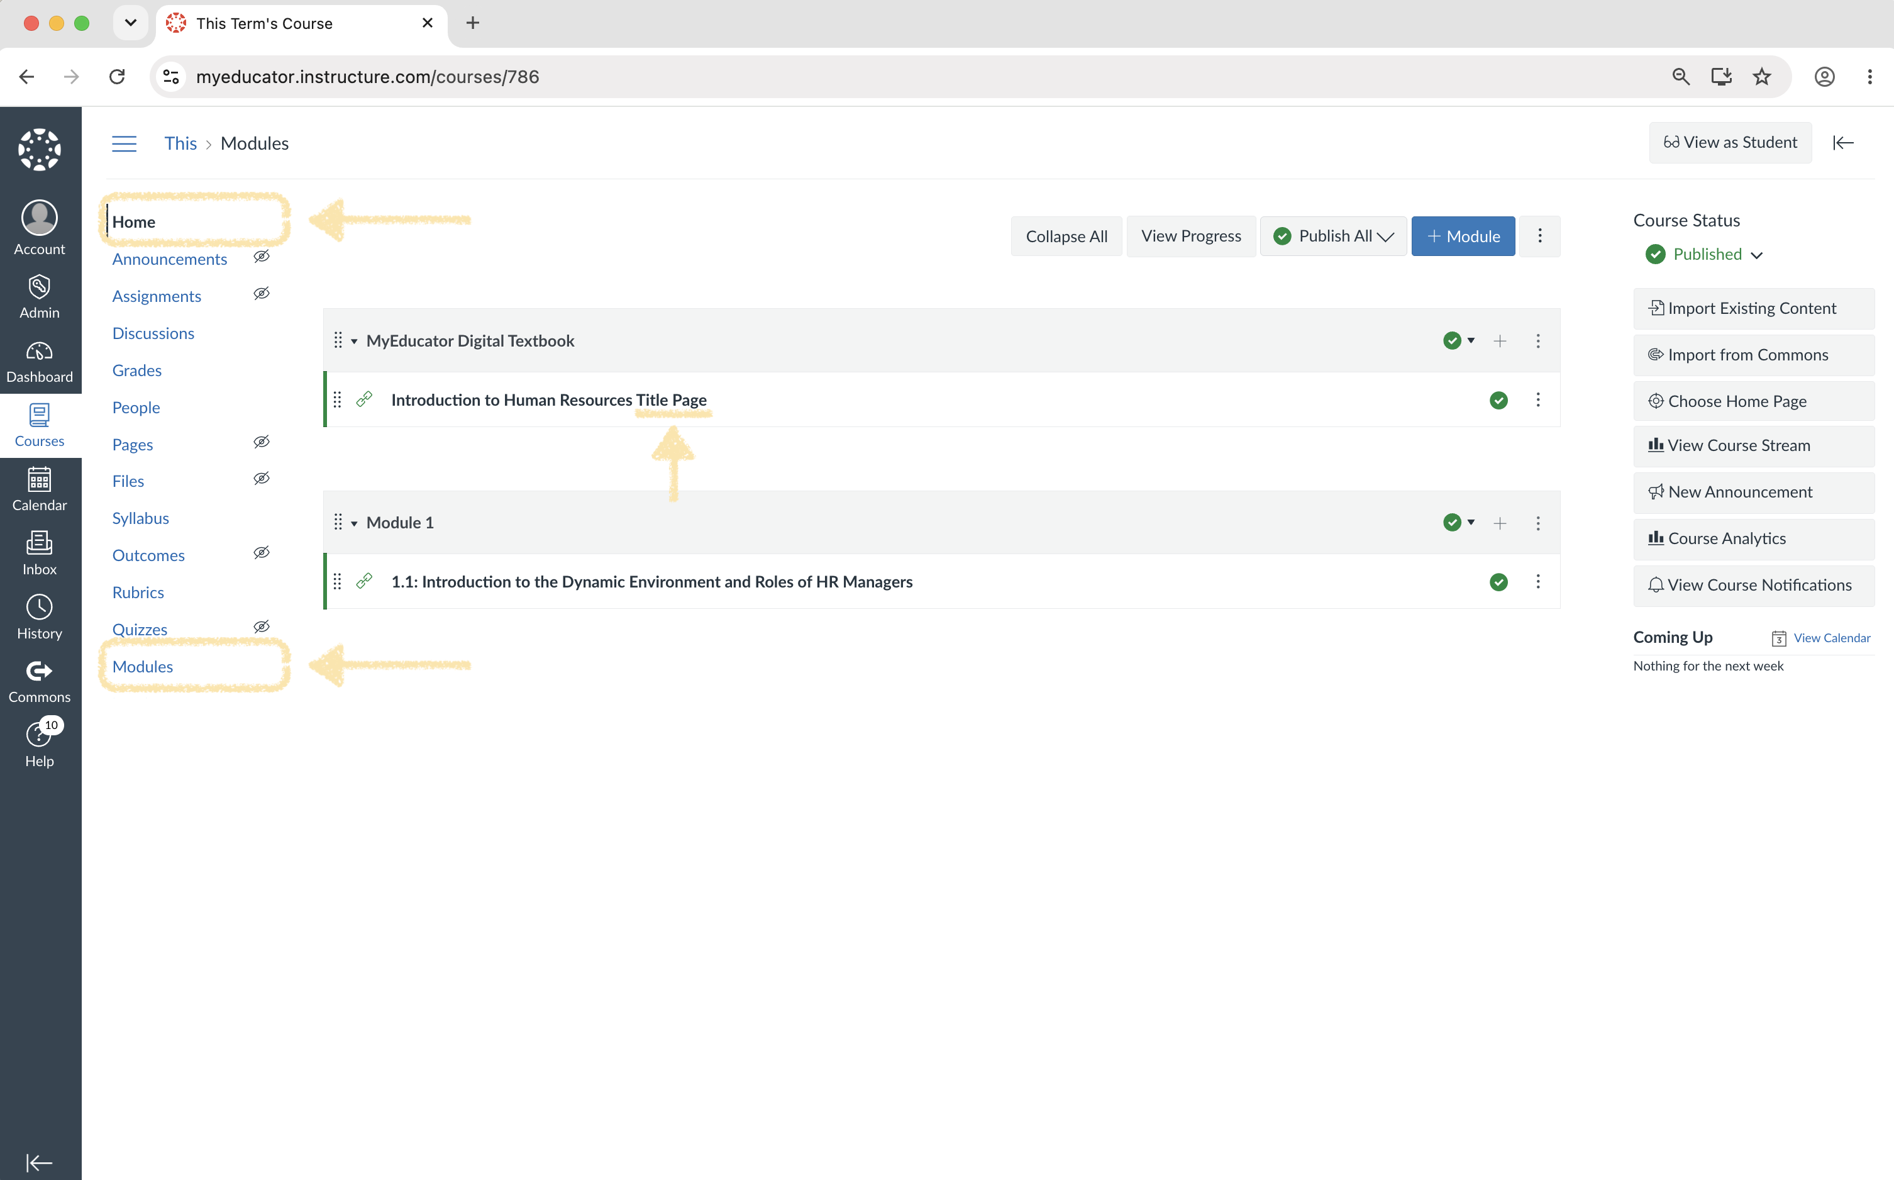The height and width of the screenshot is (1180, 1894).
Task: Toggle course menu with hamburger icon
Action: [124, 143]
